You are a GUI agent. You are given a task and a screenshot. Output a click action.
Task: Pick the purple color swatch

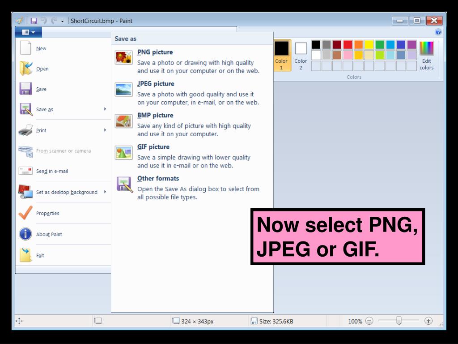point(411,44)
